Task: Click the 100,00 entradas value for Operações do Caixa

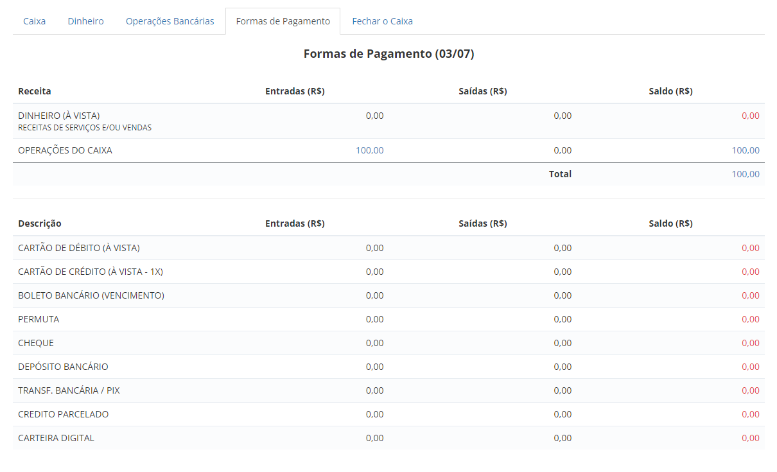Action: [x=370, y=150]
